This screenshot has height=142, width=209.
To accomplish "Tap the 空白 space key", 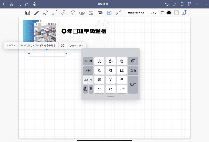I will (133, 70).
